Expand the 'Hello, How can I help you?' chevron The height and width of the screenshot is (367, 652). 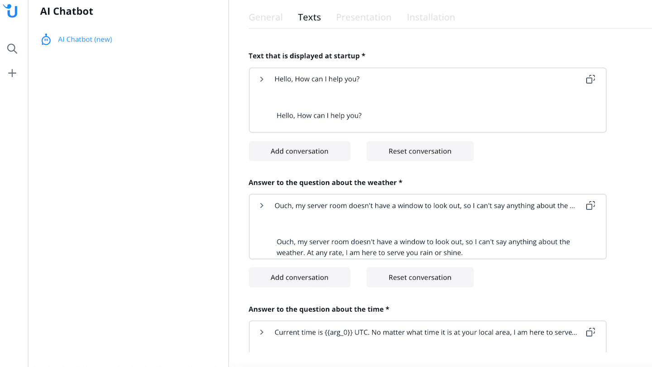click(262, 79)
